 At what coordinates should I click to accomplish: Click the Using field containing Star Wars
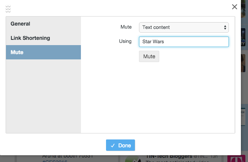pyautogui.click(x=184, y=42)
